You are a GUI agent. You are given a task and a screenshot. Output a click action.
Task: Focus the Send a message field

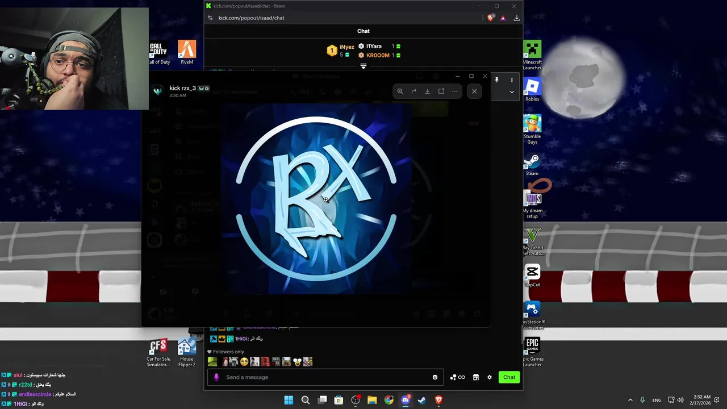point(325,377)
